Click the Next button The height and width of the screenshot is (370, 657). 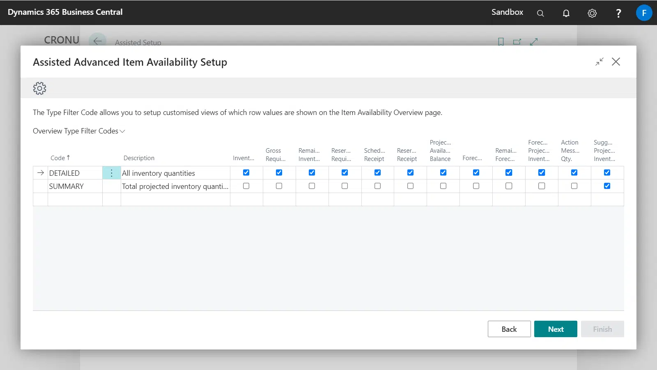point(555,329)
